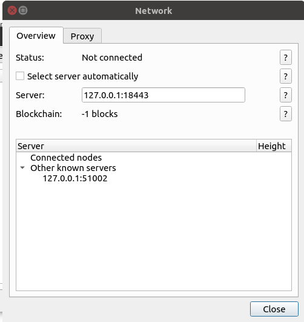Open the Blockchain help question mark
This screenshot has height=322, width=304.
tap(286, 114)
